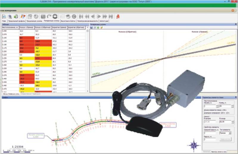Click the green arrows toolbar icon
This screenshot has width=238, height=154.
16,17
